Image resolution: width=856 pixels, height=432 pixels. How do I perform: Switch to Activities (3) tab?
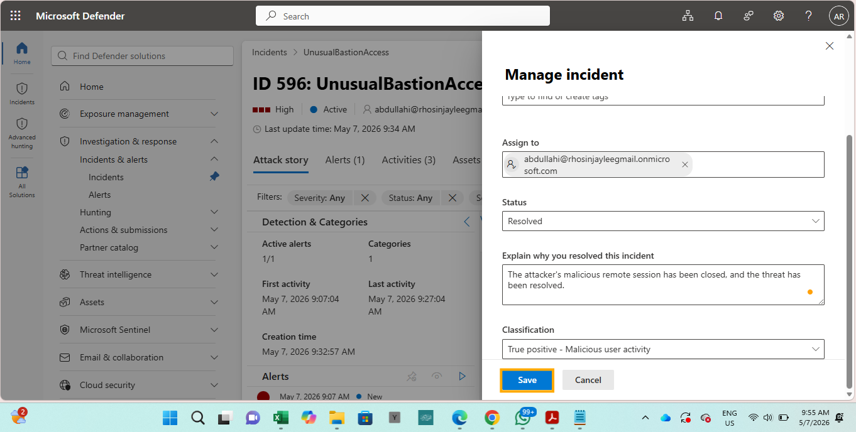point(409,160)
